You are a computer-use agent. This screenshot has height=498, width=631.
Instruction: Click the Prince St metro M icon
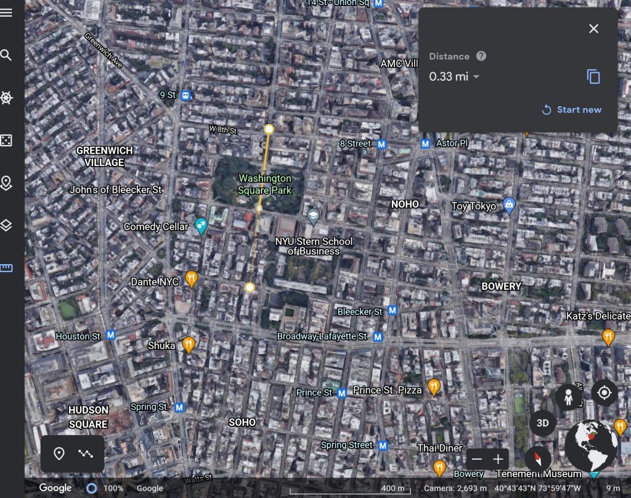pyautogui.click(x=341, y=393)
